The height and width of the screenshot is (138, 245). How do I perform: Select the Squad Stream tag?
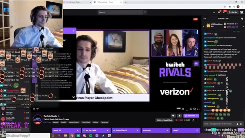click(x=74, y=122)
